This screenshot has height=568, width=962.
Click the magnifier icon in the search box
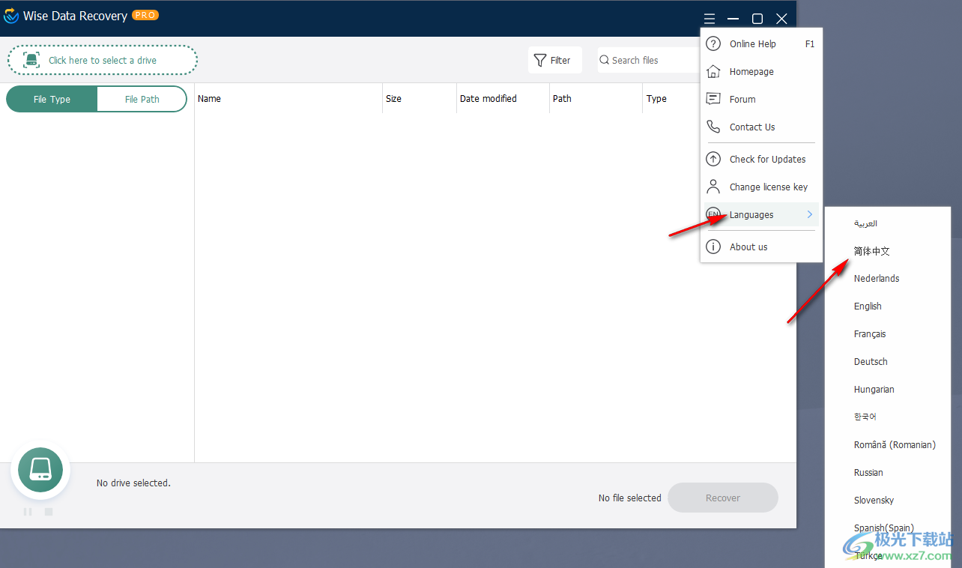(x=605, y=60)
